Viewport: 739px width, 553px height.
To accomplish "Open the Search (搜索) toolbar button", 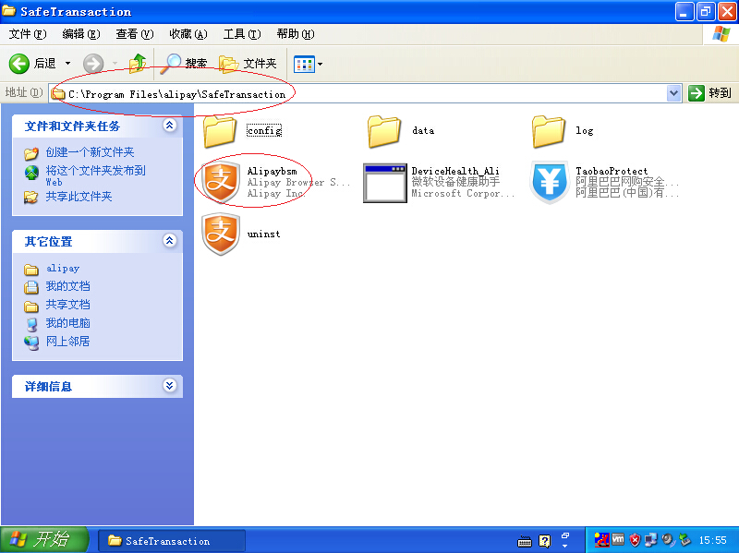I will 185,64.
